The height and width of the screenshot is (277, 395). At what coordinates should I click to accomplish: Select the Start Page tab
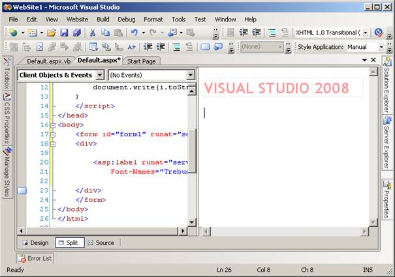pyautogui.click(x=141, y=61)
